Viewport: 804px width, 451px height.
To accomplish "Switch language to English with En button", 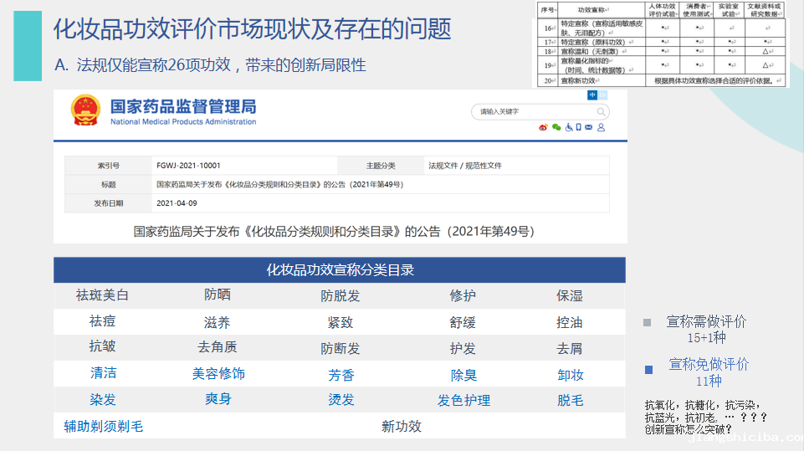I will click(602, 95).
